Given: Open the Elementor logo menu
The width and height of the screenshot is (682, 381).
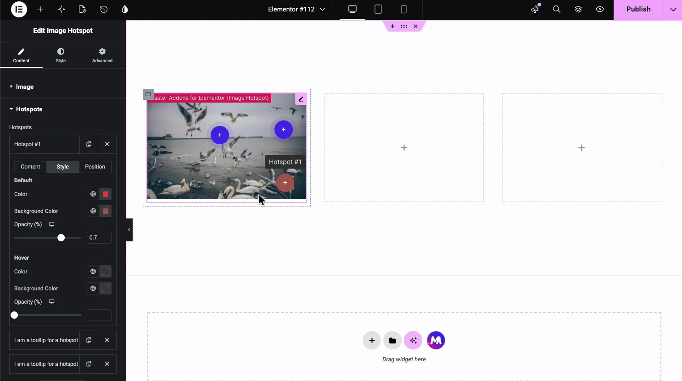Looking at the screenshot, I should (19, 9).
